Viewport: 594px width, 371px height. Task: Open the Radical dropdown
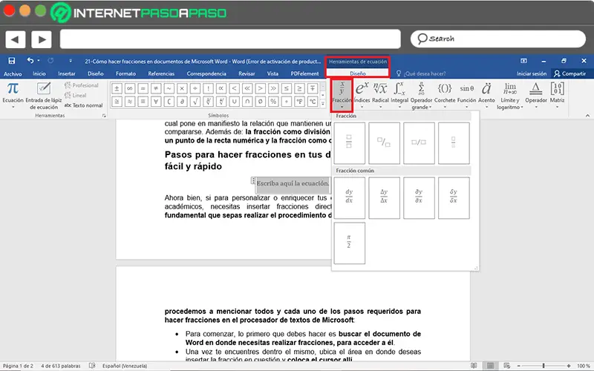[380, 95]
